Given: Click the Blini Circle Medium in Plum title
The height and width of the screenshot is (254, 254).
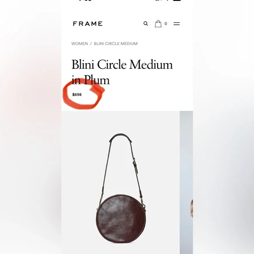Looking at the screenshot, I should click(x=122, y=72).
